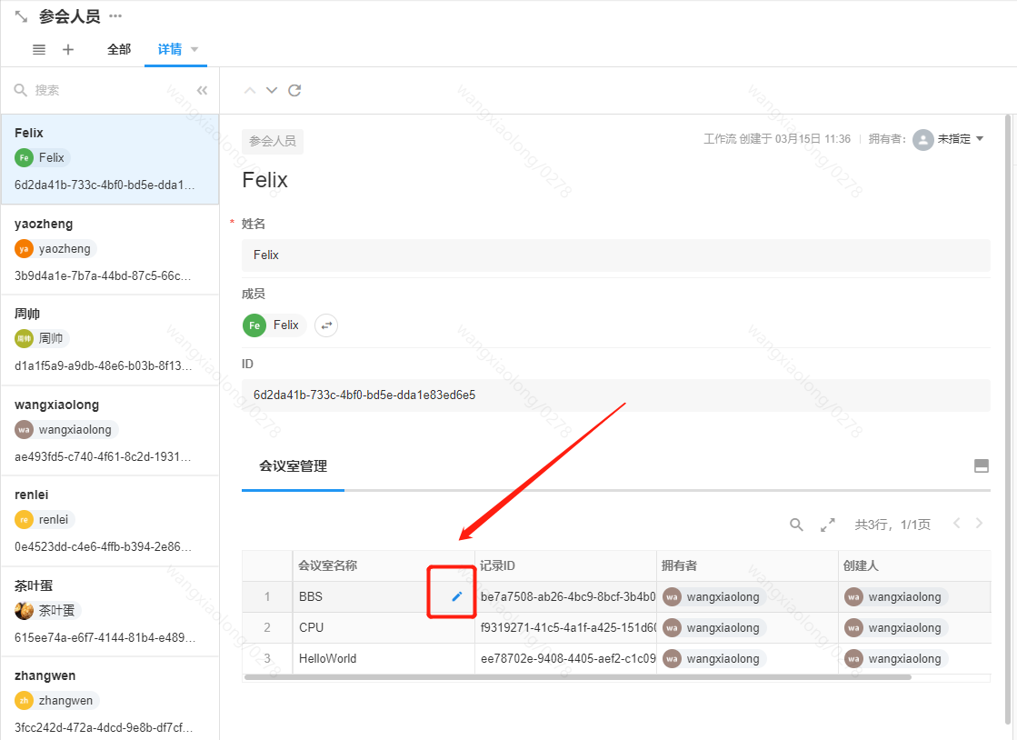Search the 会议室管理 table via magnifier

pyautogui.click(x=796, y=525)
